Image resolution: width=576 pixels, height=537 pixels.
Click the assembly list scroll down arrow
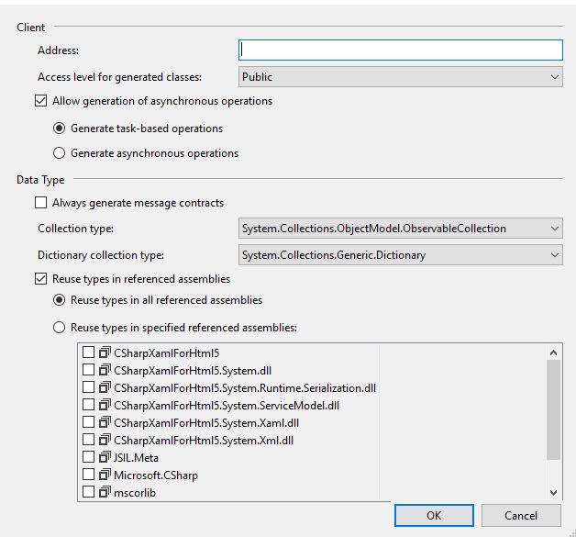[554, 493]
